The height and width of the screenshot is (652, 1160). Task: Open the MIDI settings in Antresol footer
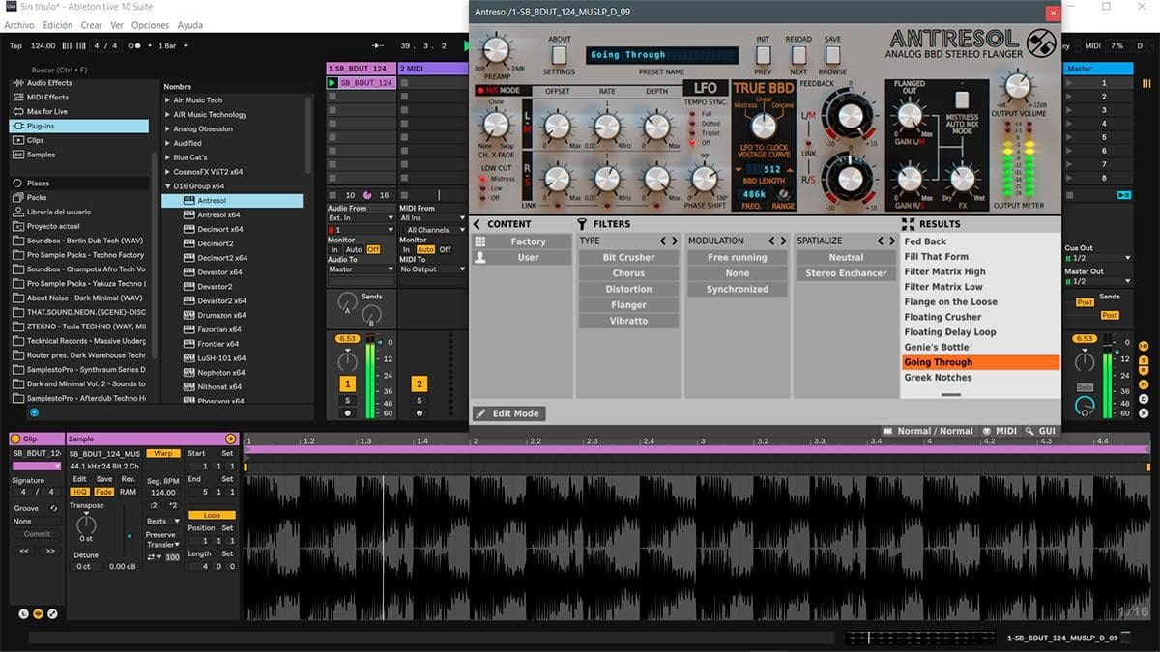pyautogui.click(x=1000, y=431)
